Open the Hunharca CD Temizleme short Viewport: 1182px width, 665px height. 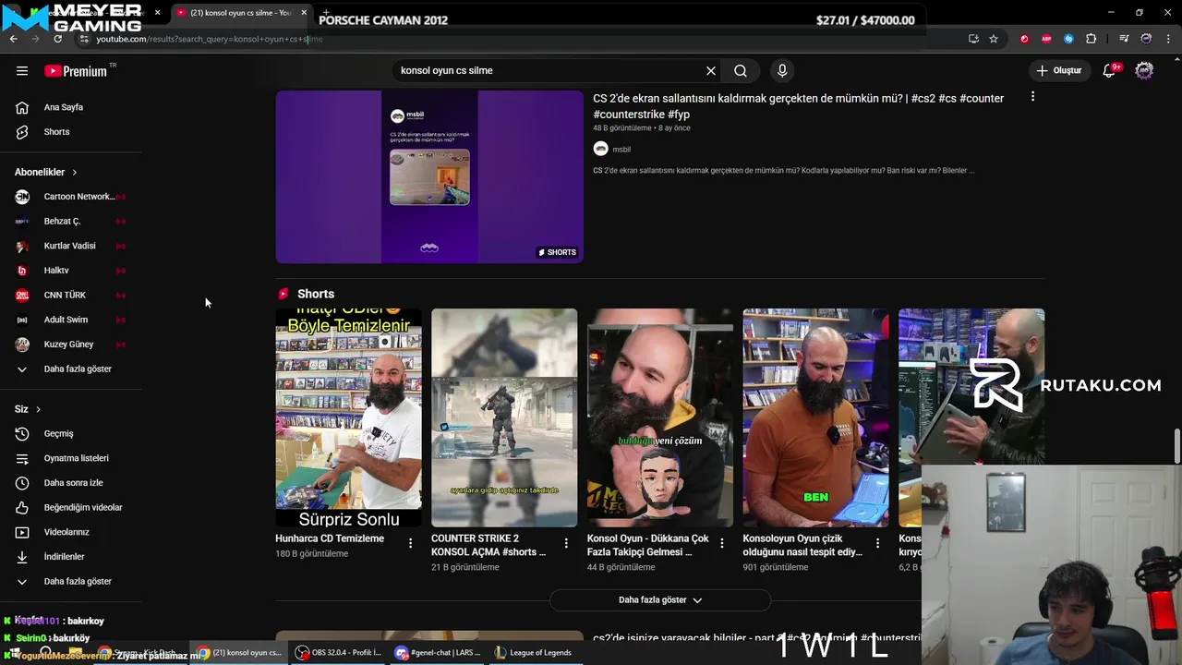click(348, 417)
